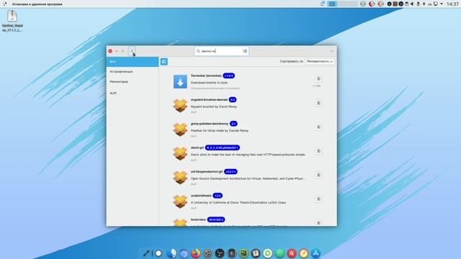Open the red crescent tray icon
Viewport: 461px width, 259px height.
372,4
